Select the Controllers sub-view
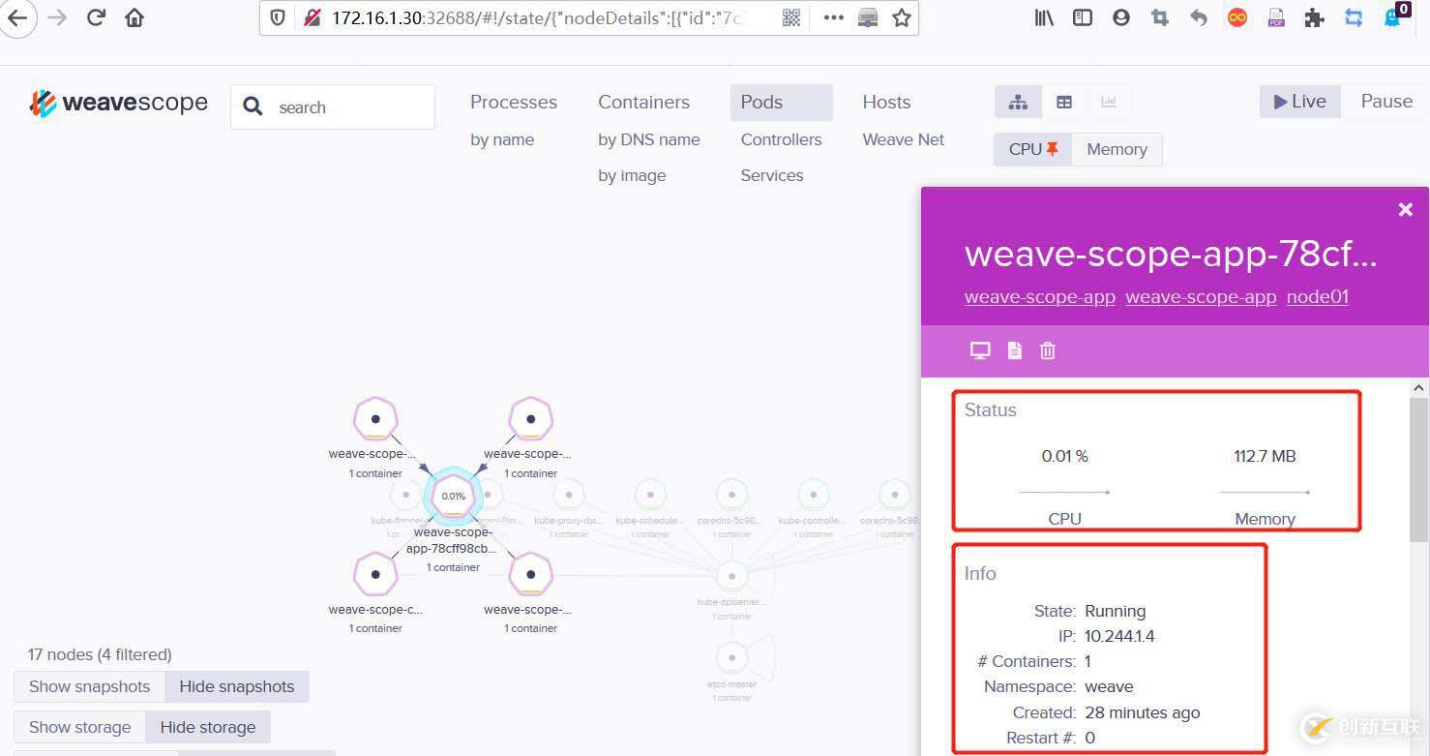Viewport: 1430px width, 756px height. [x=781, y=139]
